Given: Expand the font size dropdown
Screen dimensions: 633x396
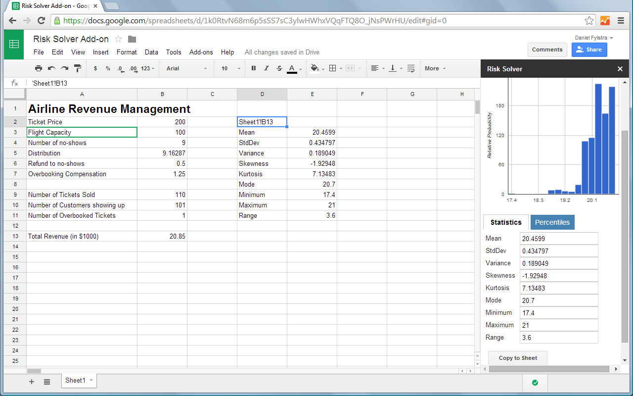Looking at the screenshot, I should point(231,68).
